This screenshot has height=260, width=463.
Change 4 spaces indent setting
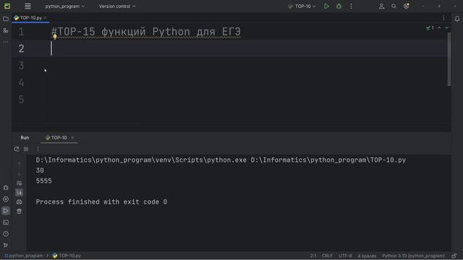(x=367, y=256)
